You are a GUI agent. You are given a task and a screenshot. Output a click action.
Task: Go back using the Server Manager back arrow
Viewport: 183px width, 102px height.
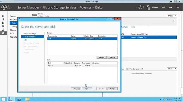4,7
